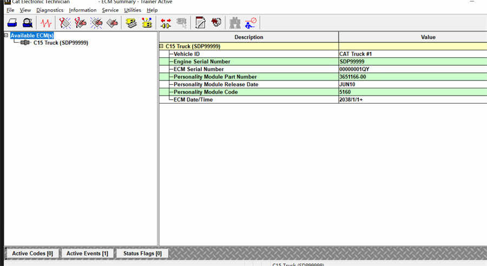Open the Utilities menu
This screenshot has height=266, width=487.
[x=132, y=10]
